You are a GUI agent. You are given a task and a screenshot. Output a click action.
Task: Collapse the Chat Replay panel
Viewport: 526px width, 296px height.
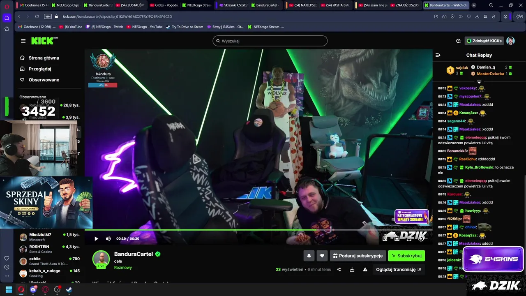coord(438,55)
